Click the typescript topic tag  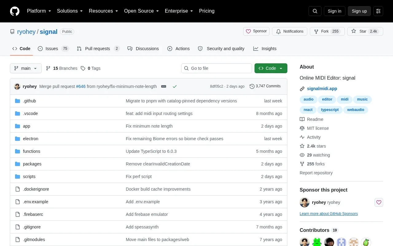(330, 110)
